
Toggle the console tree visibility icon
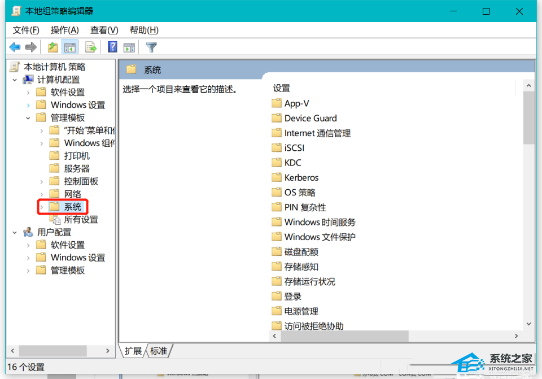click(x=70, y=47)
